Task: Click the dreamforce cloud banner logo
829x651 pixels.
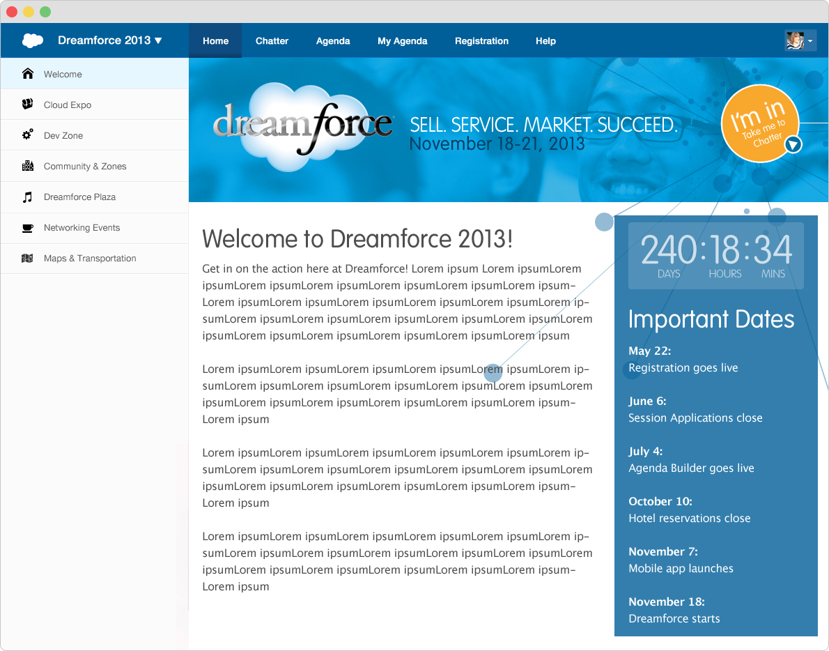Action: click(x=302, y=127)
